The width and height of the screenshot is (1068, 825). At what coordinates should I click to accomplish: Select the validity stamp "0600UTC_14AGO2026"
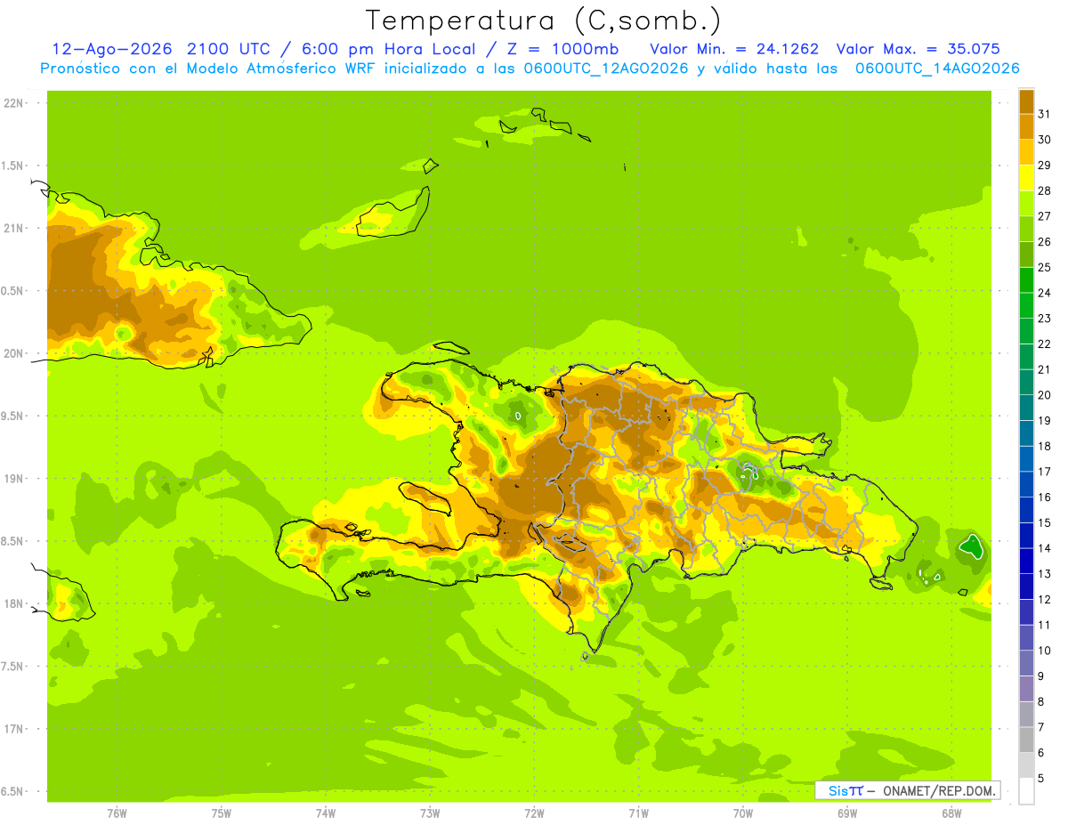click(937, 69)
